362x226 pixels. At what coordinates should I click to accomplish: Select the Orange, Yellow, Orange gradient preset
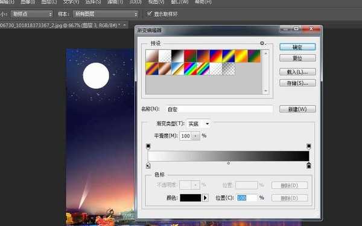click(241, 56)
